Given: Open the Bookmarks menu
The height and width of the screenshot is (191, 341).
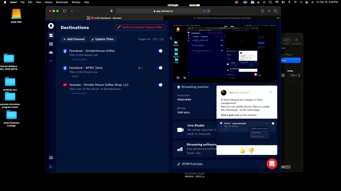Looking at the screenshot, I should point(62,2).
